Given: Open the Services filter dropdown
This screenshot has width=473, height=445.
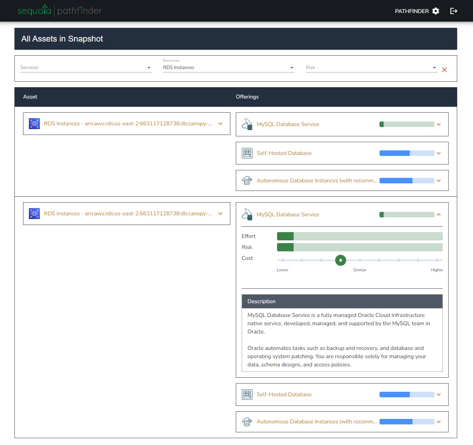Looking at the screenshot, I should tap(86, 68).
